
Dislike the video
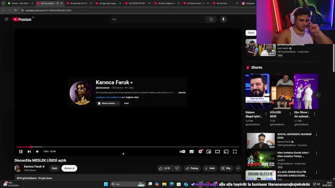point(177,168)
